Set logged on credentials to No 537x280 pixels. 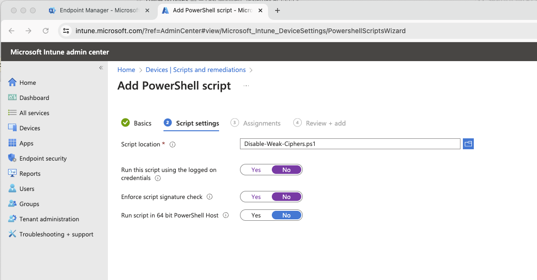[x=286, y=170]
